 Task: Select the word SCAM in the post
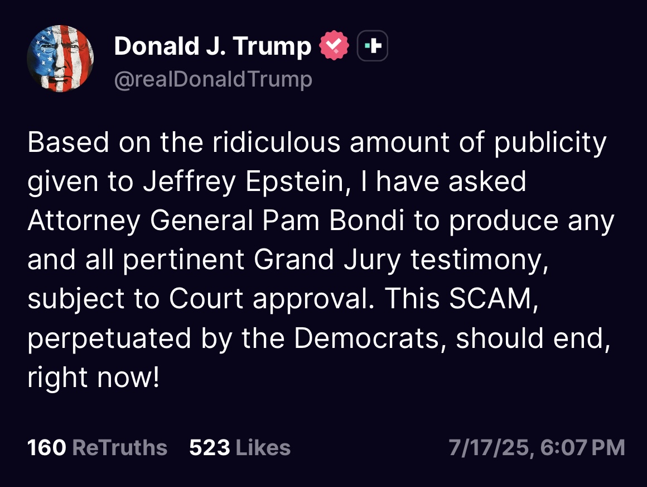(491, 298)
